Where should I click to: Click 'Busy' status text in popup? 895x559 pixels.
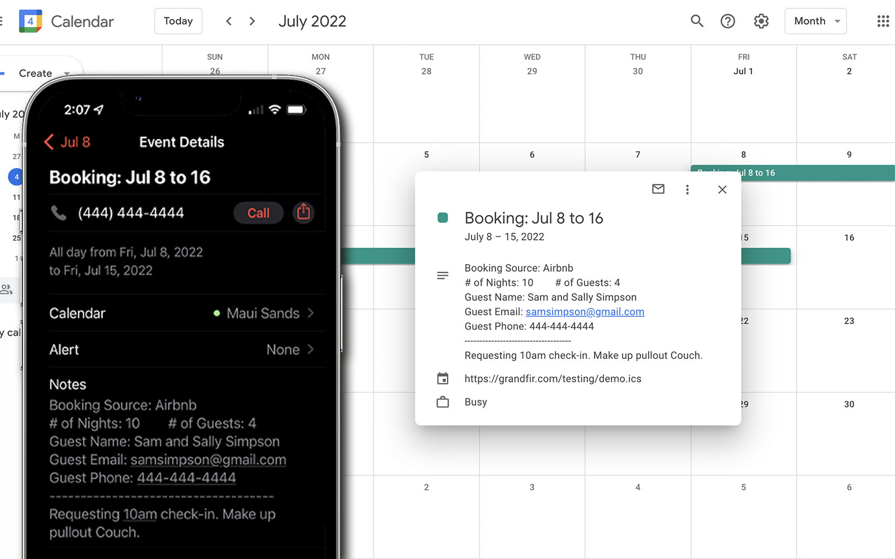pos(475,402)
